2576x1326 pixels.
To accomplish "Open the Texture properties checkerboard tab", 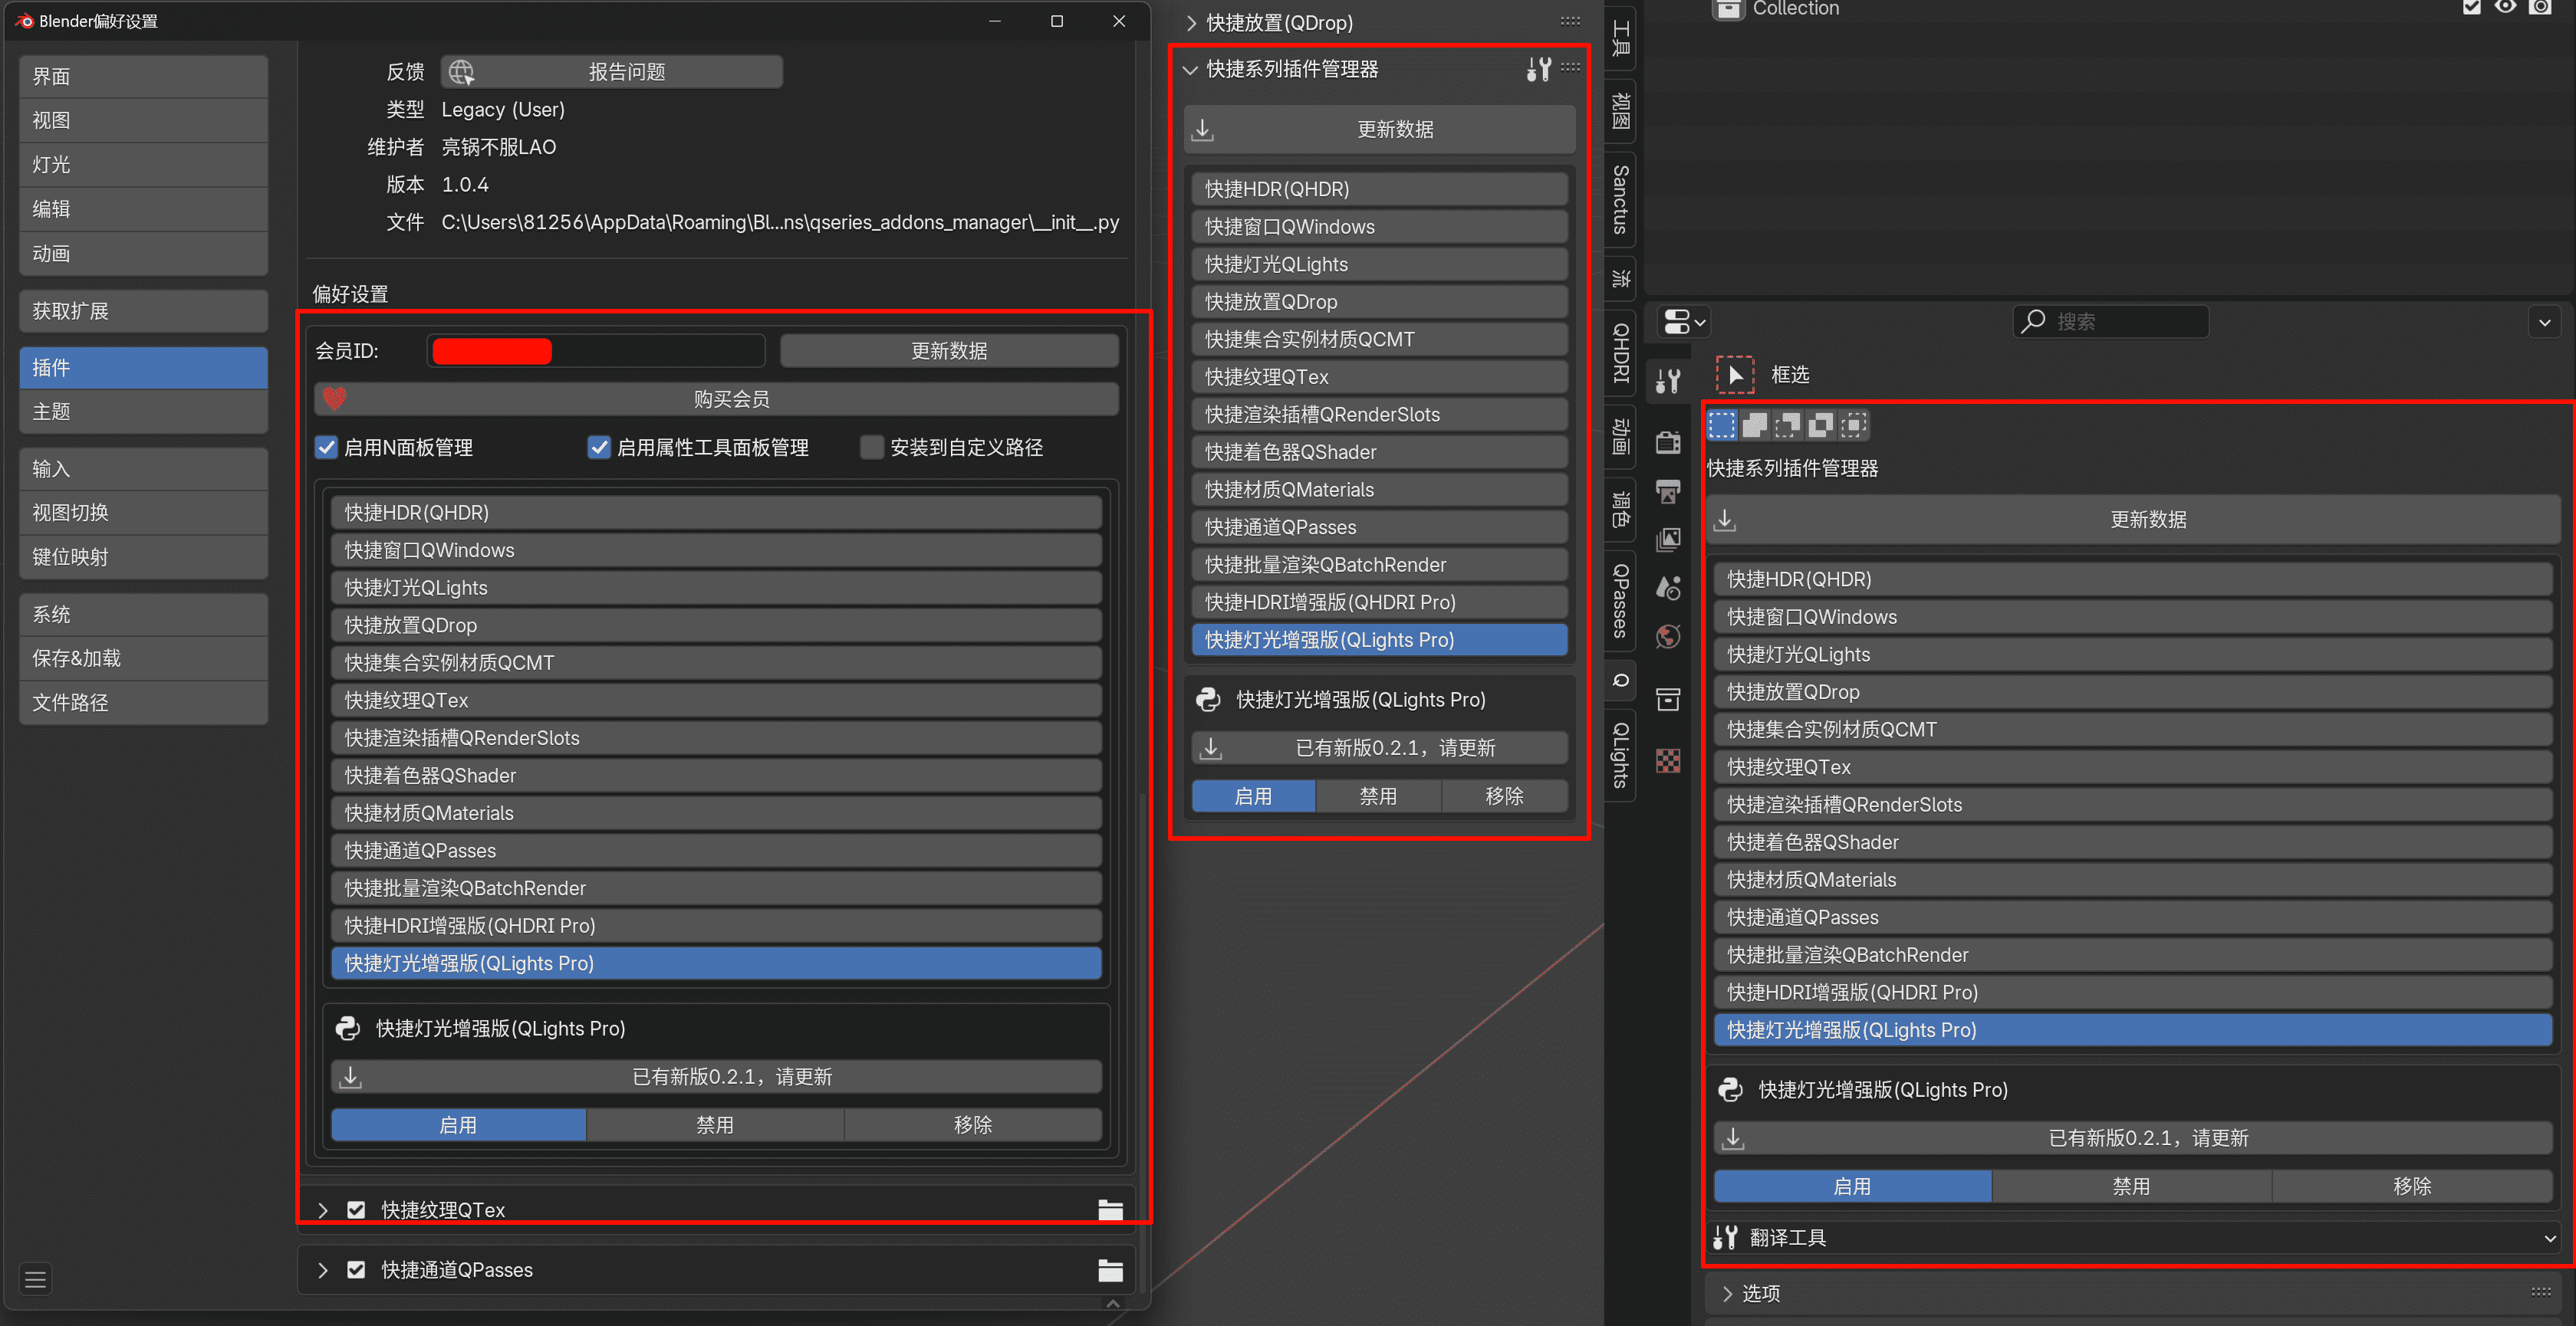I will click(x=1668, y=760).
